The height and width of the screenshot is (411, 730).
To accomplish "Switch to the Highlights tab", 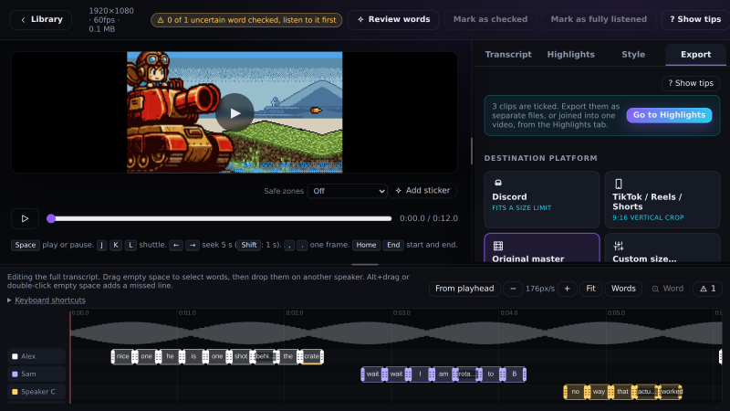I will (571, 55).
